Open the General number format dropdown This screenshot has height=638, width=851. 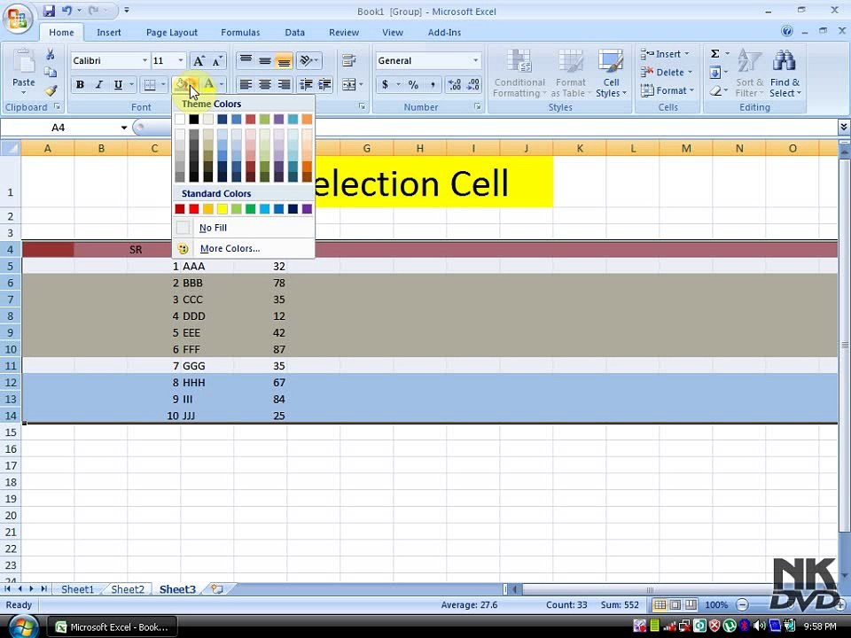coord(475,60)
